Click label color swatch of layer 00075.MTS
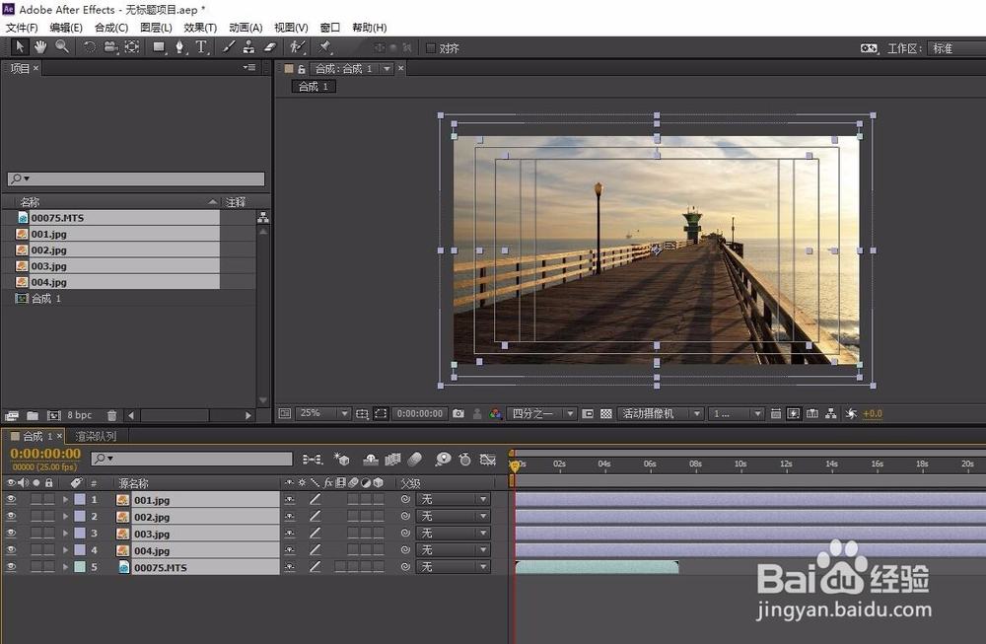986x644 pixels. pyautogui.click(x=80, y=567)
